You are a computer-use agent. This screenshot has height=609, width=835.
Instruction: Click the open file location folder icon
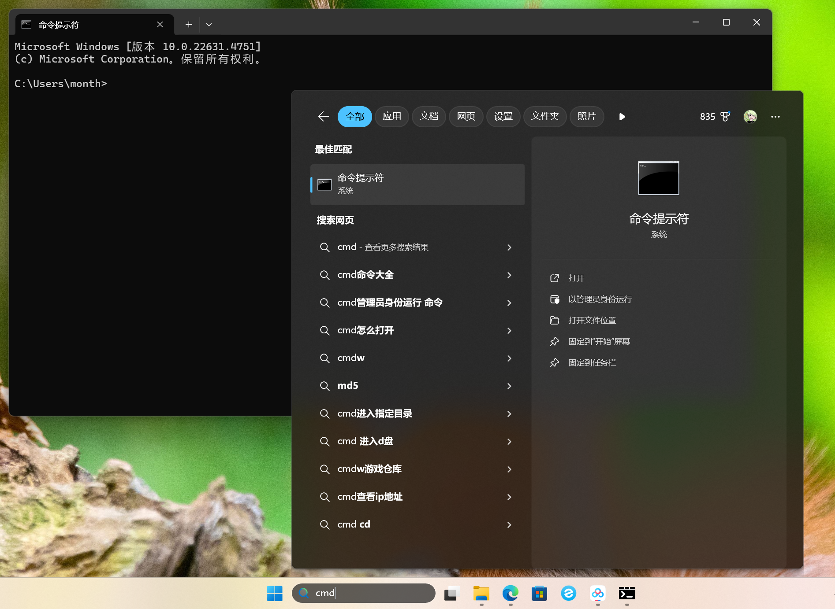coord(555,321)
